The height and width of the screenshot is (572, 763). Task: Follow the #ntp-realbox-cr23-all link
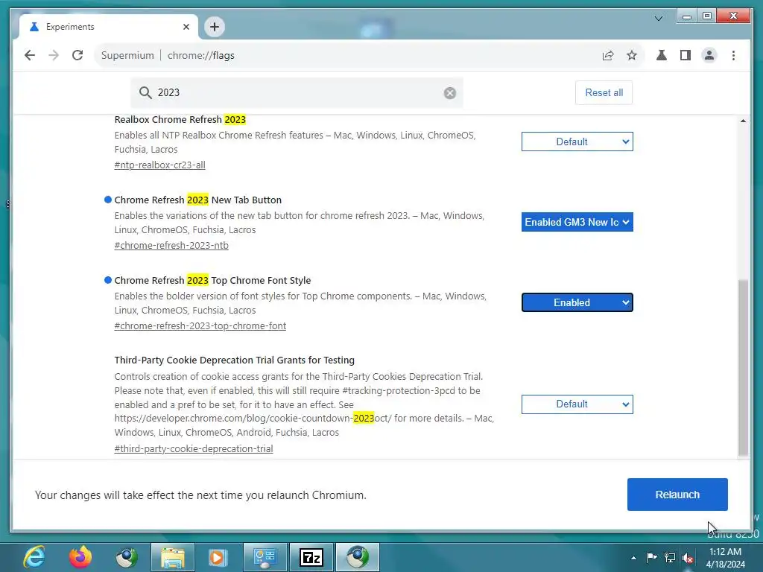tap(159, 165)
